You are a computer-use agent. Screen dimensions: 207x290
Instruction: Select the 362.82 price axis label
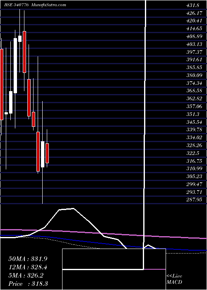(x=194, y=99)
